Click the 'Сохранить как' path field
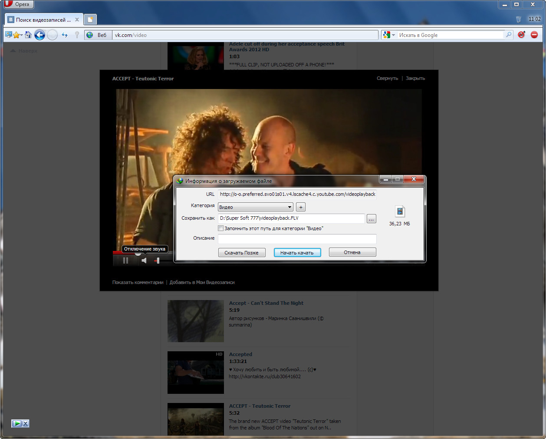Viewport: 546px width, 439px height. pos(291,218)
